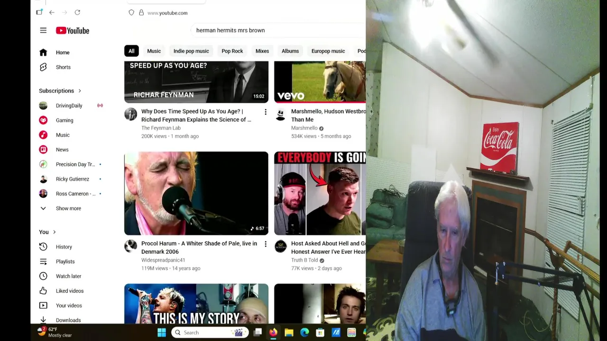Play the Richard Feynman video thumbnail

click(x=196, y=82)
